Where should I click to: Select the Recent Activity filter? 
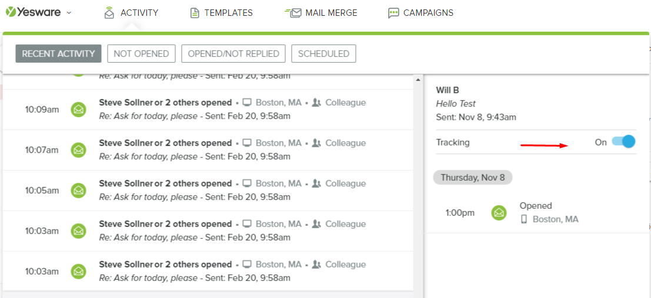pyautogui.click(x=58, y=53)
